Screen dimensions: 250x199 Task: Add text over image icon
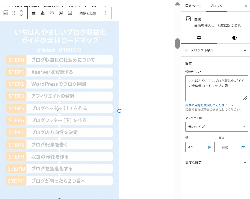pos(61,13)
